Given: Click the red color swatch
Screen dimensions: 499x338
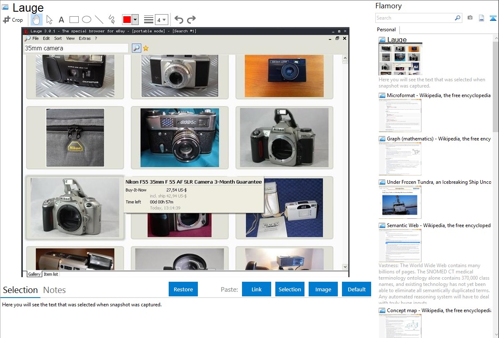Looking at the screenshot, I should 127,20.
